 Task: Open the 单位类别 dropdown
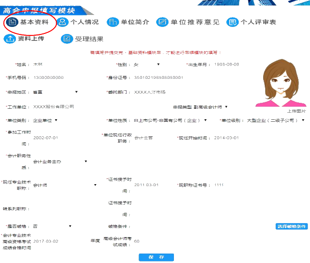pyautogui.click(x=45, y=120)
